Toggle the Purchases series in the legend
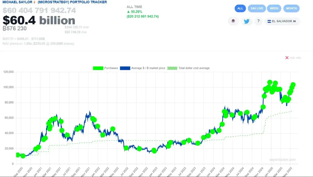The width and height of the screenshot is (313, 177). click(105, 68)
